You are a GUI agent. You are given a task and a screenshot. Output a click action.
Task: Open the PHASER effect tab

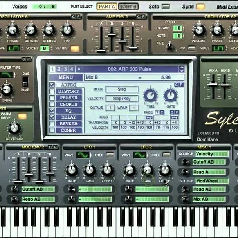[69, 98]
